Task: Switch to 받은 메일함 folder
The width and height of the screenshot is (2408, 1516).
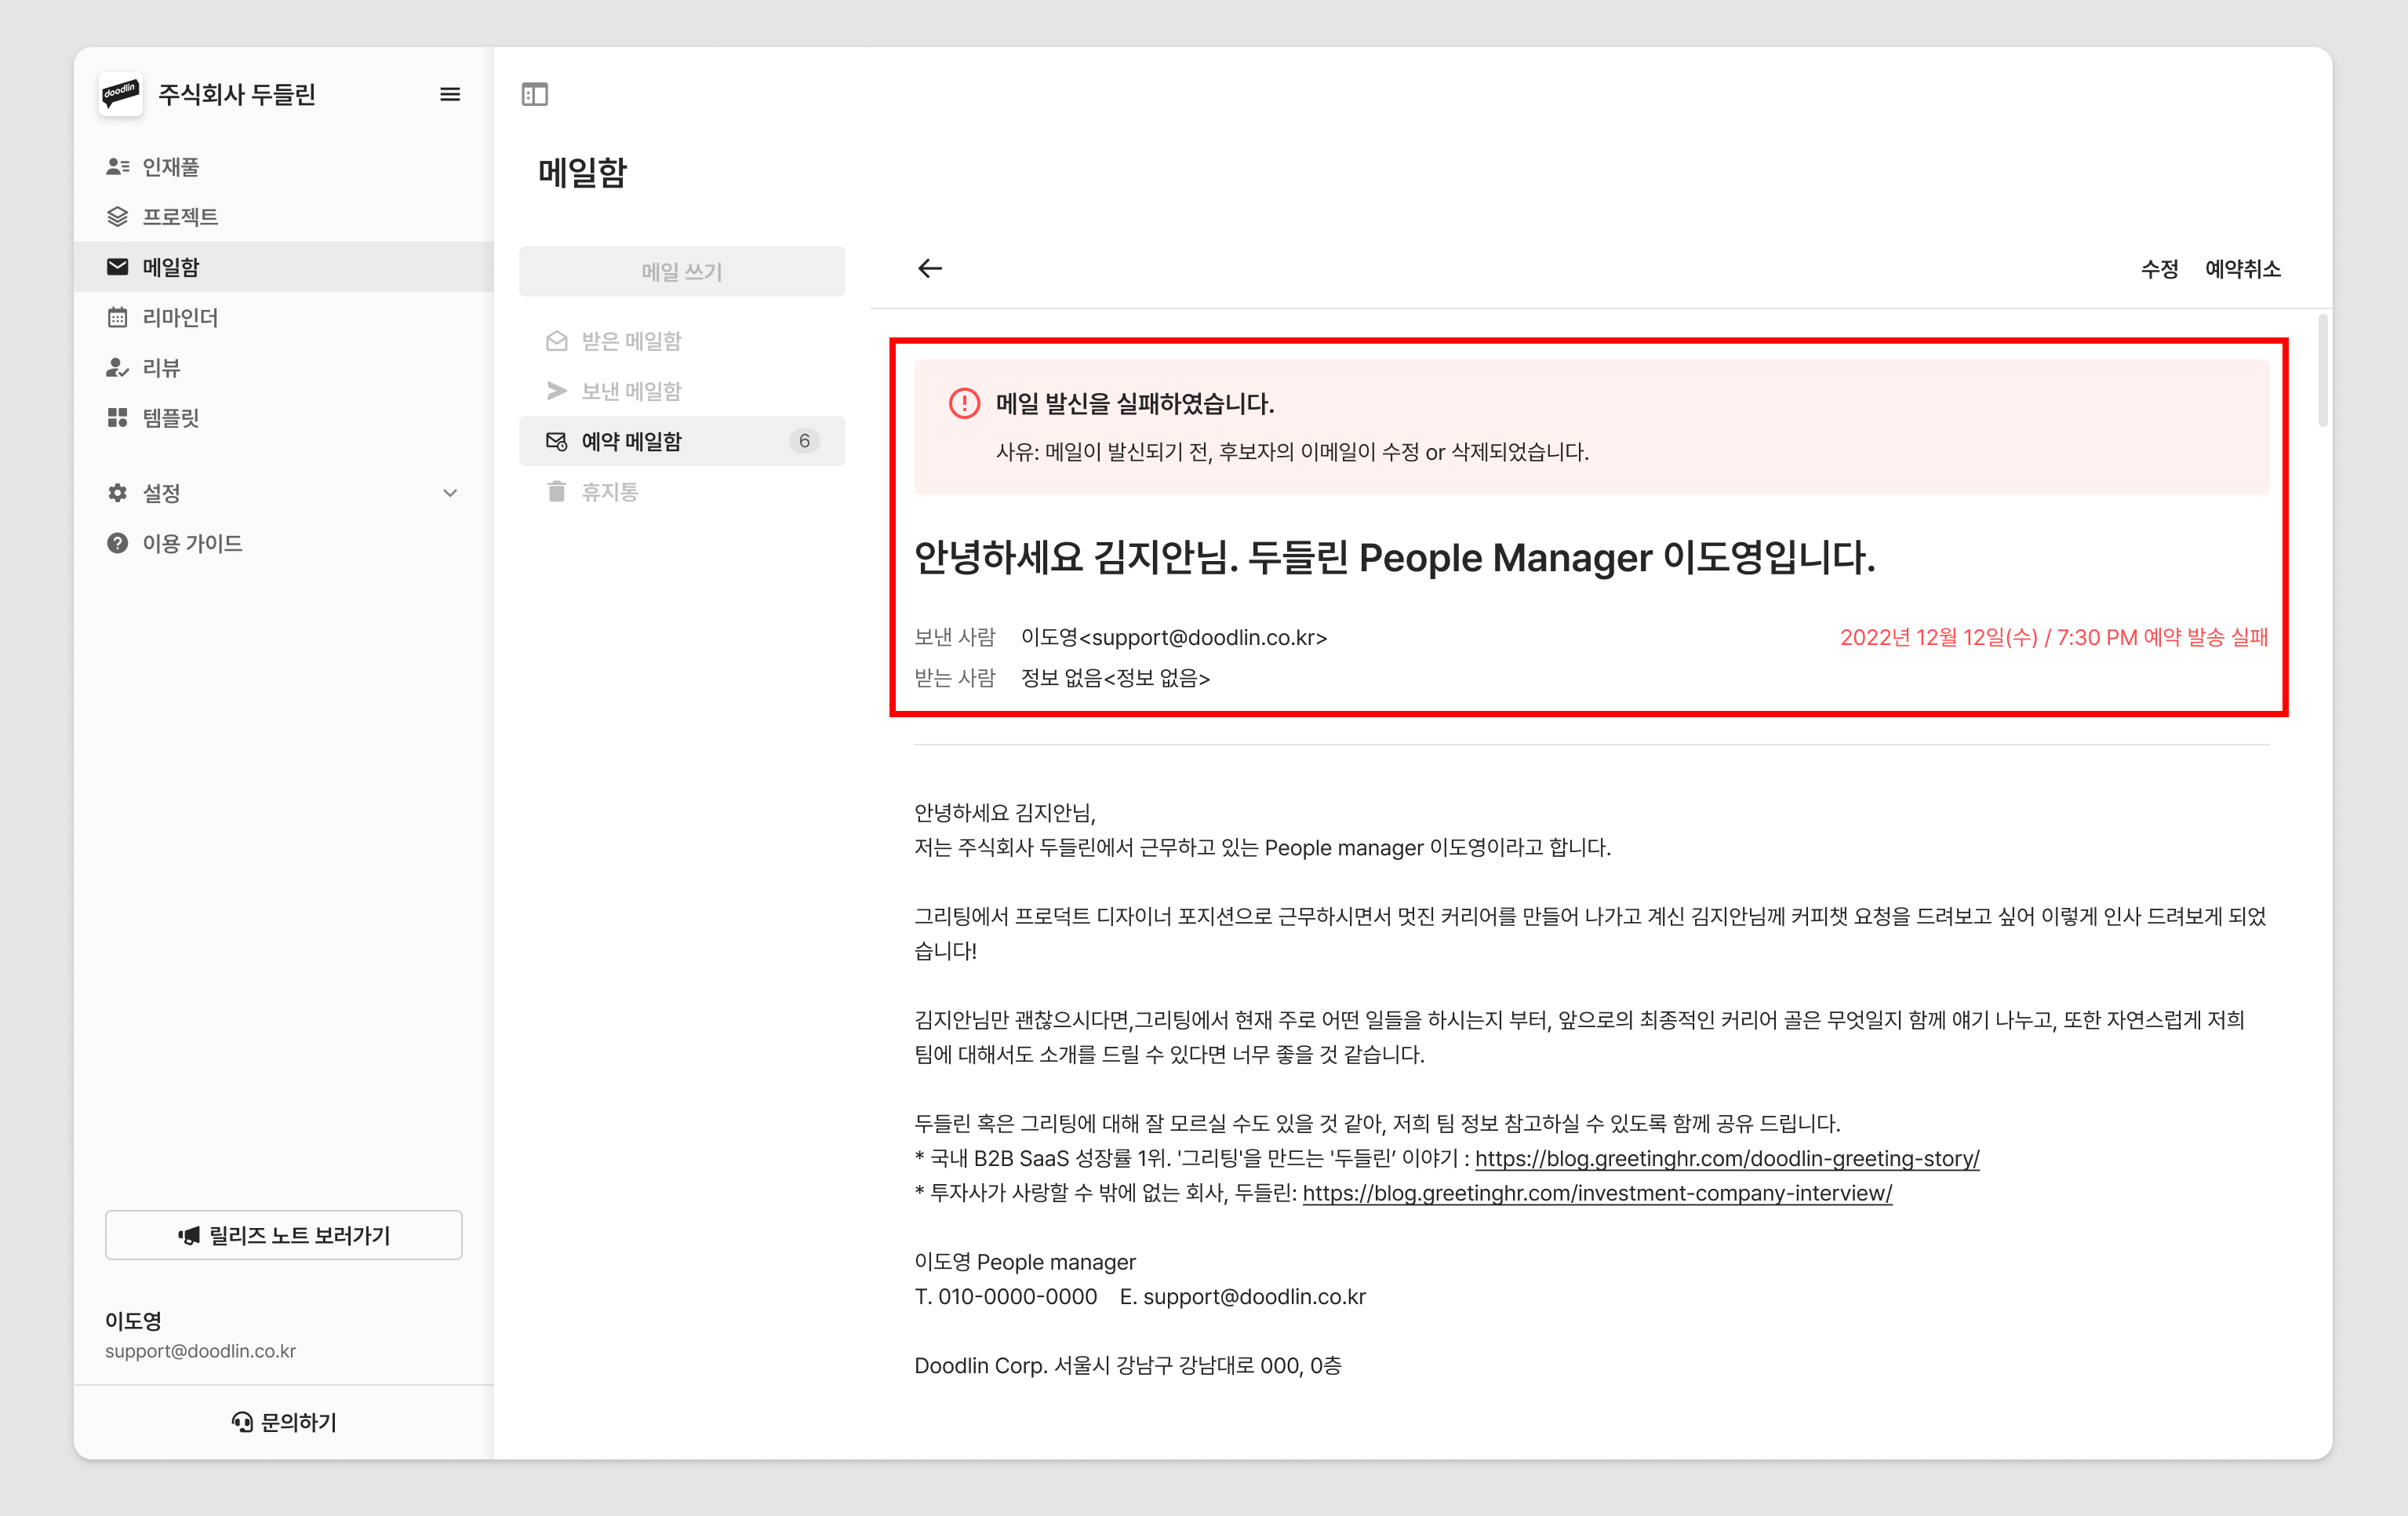Action: point(631,341)
